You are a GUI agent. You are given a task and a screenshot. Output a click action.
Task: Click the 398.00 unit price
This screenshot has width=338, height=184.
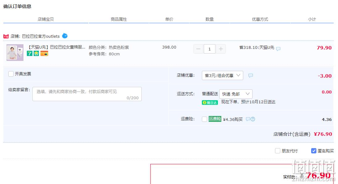[x=169, y=47]
